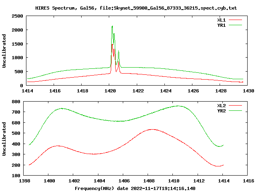256x192 pixels.
Task: Click the red XL1 legend line sample
Action: click(x=235, y=20)
